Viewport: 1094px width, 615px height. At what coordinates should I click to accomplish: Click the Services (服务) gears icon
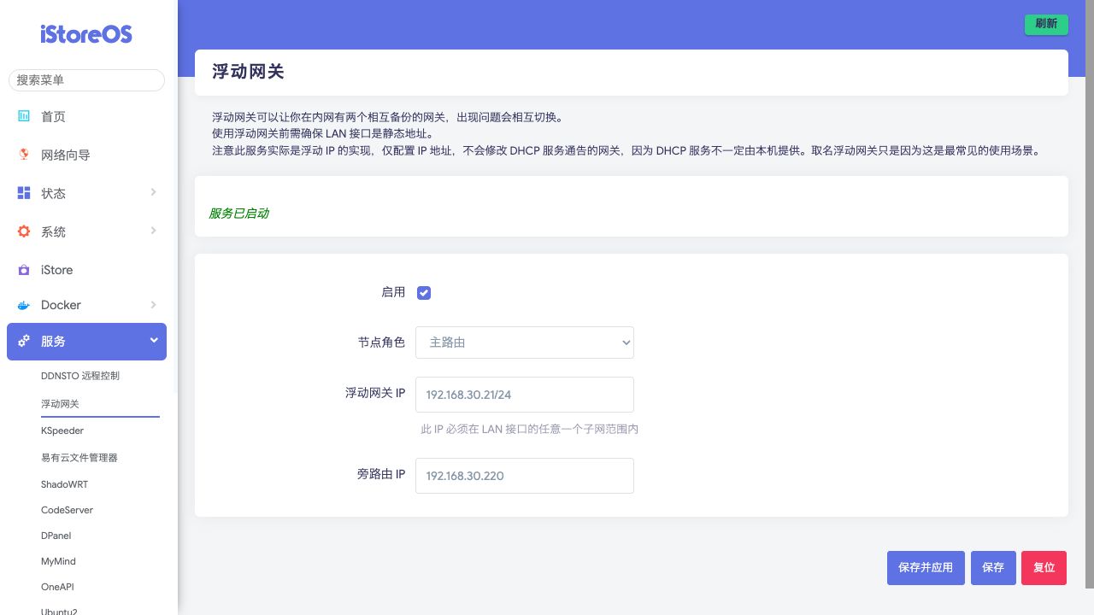(x=24, y=341)
